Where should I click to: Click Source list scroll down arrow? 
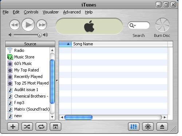(52, 117)
